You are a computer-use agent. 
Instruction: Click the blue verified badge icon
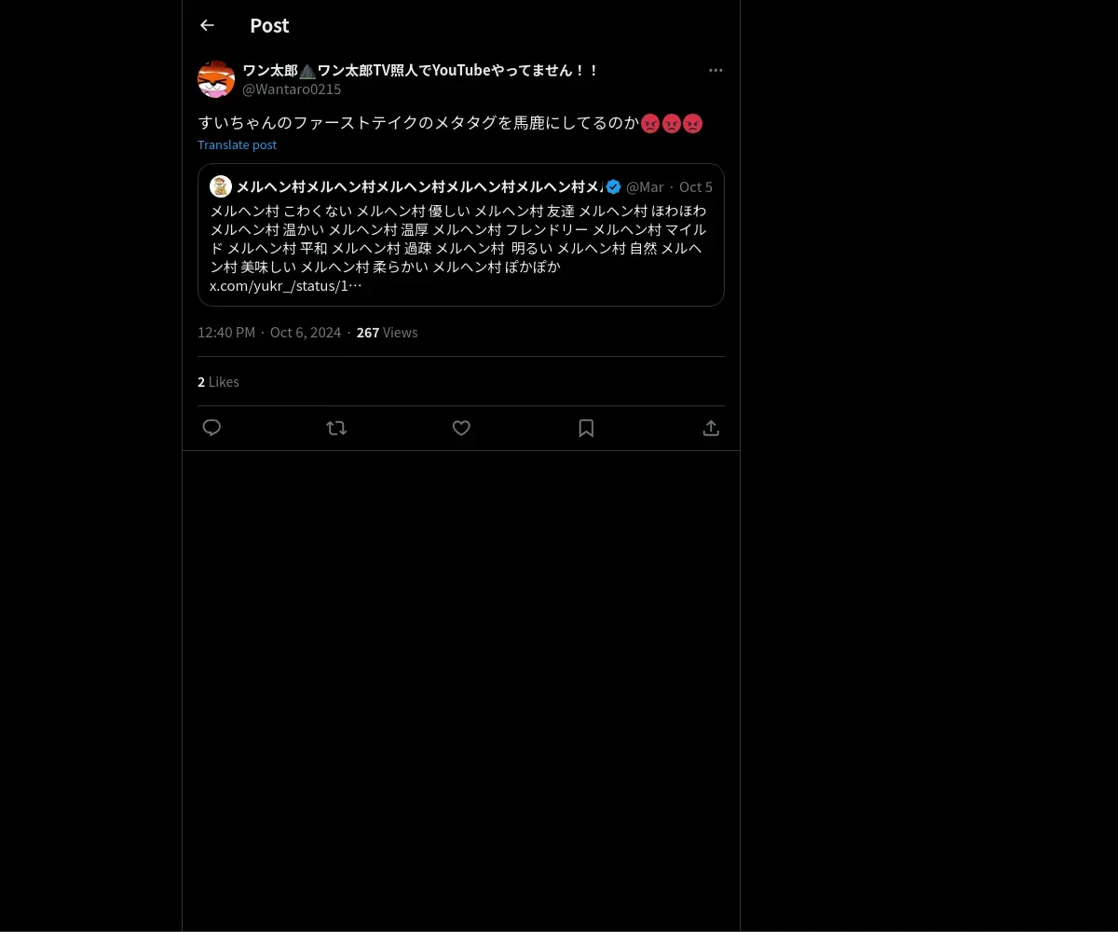point(613,186)
